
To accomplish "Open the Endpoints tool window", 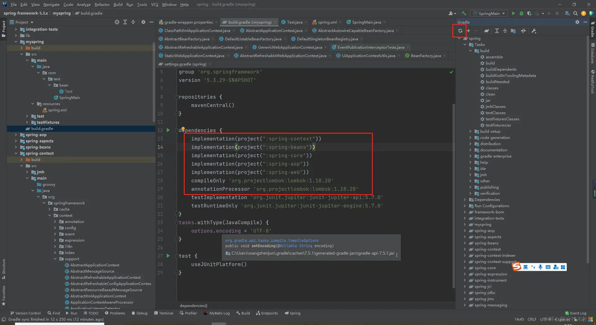I will (x=267, y=313).
